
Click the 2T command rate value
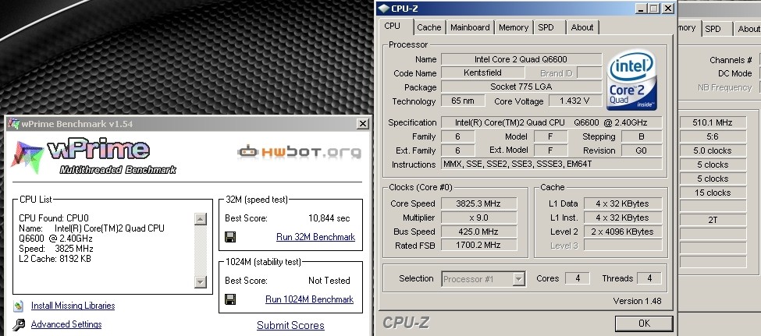coord(713,220)
